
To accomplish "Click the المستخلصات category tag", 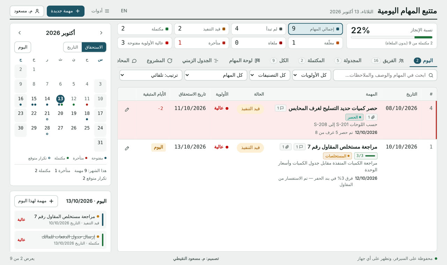I will click(337, 156).
